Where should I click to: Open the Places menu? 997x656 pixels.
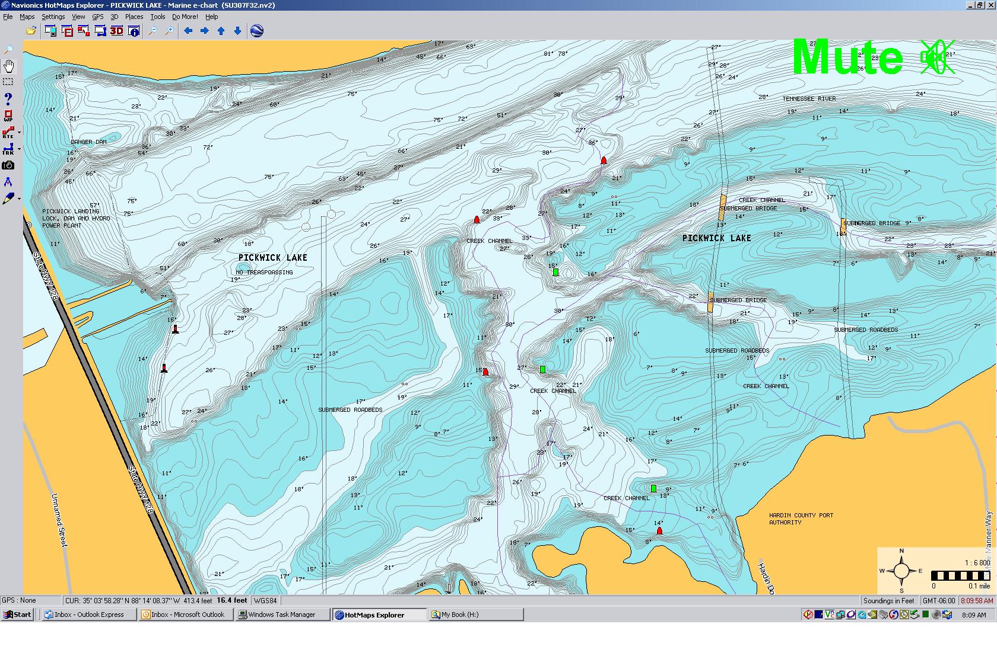134,17
